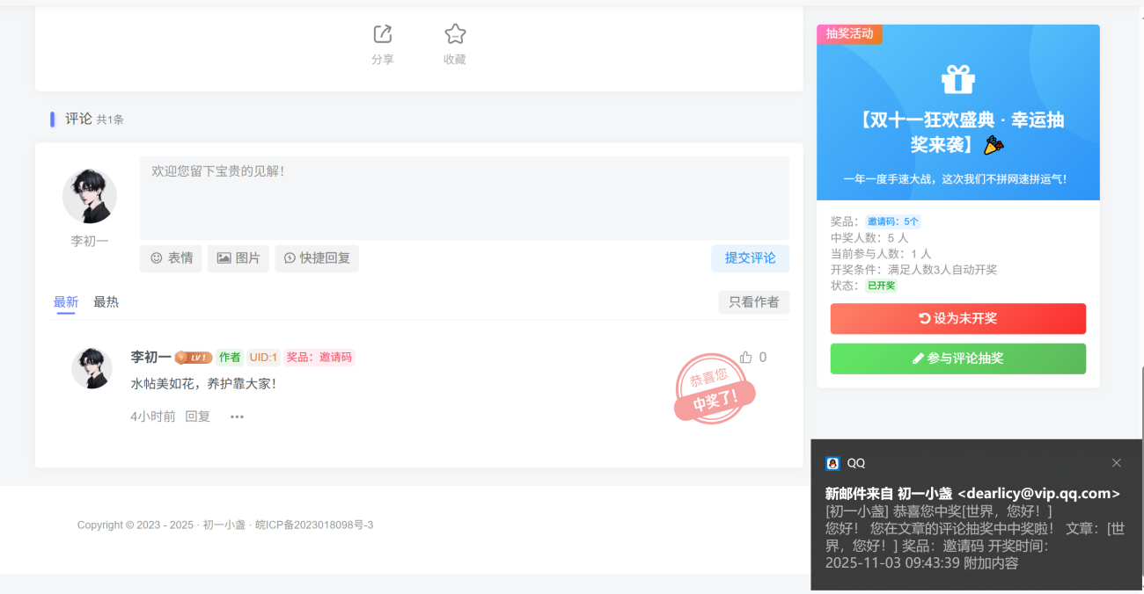Screen dimensions: 1144x594
Task: Switch to the 最新 comments tab
Action: click(66, 302)
